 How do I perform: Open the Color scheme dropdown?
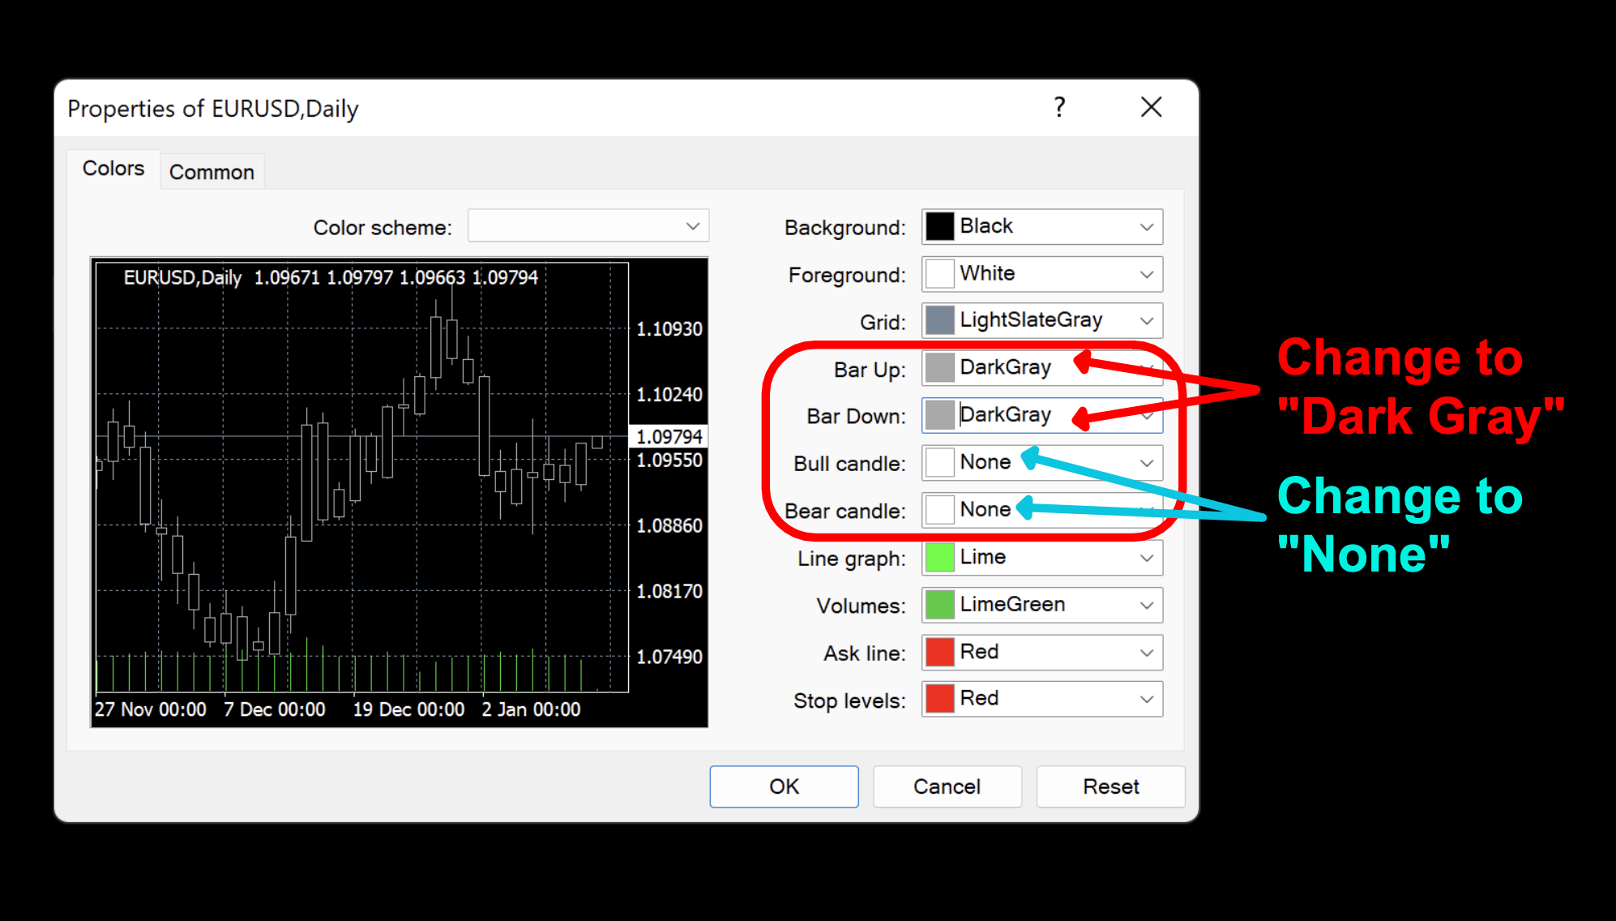click(588, 226)
